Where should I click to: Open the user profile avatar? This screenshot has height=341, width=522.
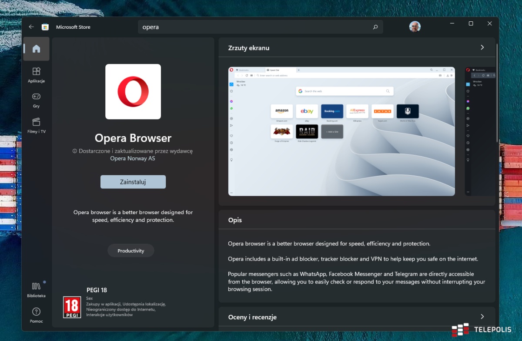(x=415, y=27)
